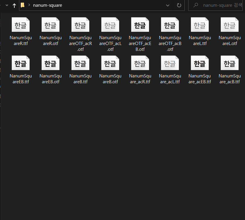Select the NanumSquareOTF_acR.otf file icon
This screenshot has height=220, width=245.
click(80, 25)
